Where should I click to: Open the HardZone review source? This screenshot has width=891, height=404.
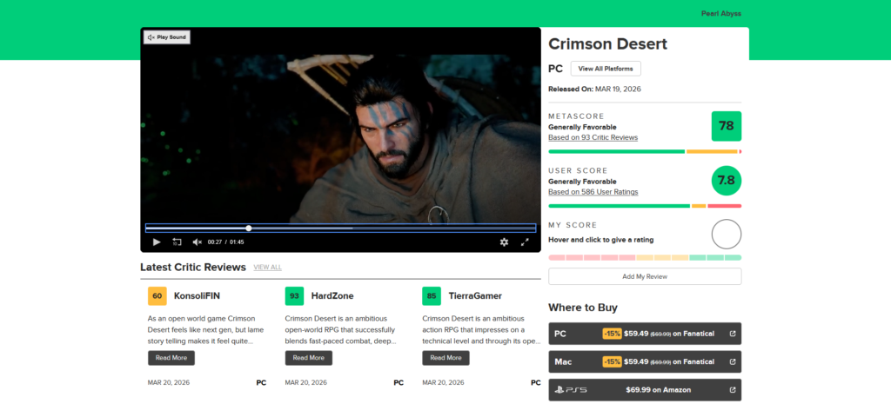(332, 296)
